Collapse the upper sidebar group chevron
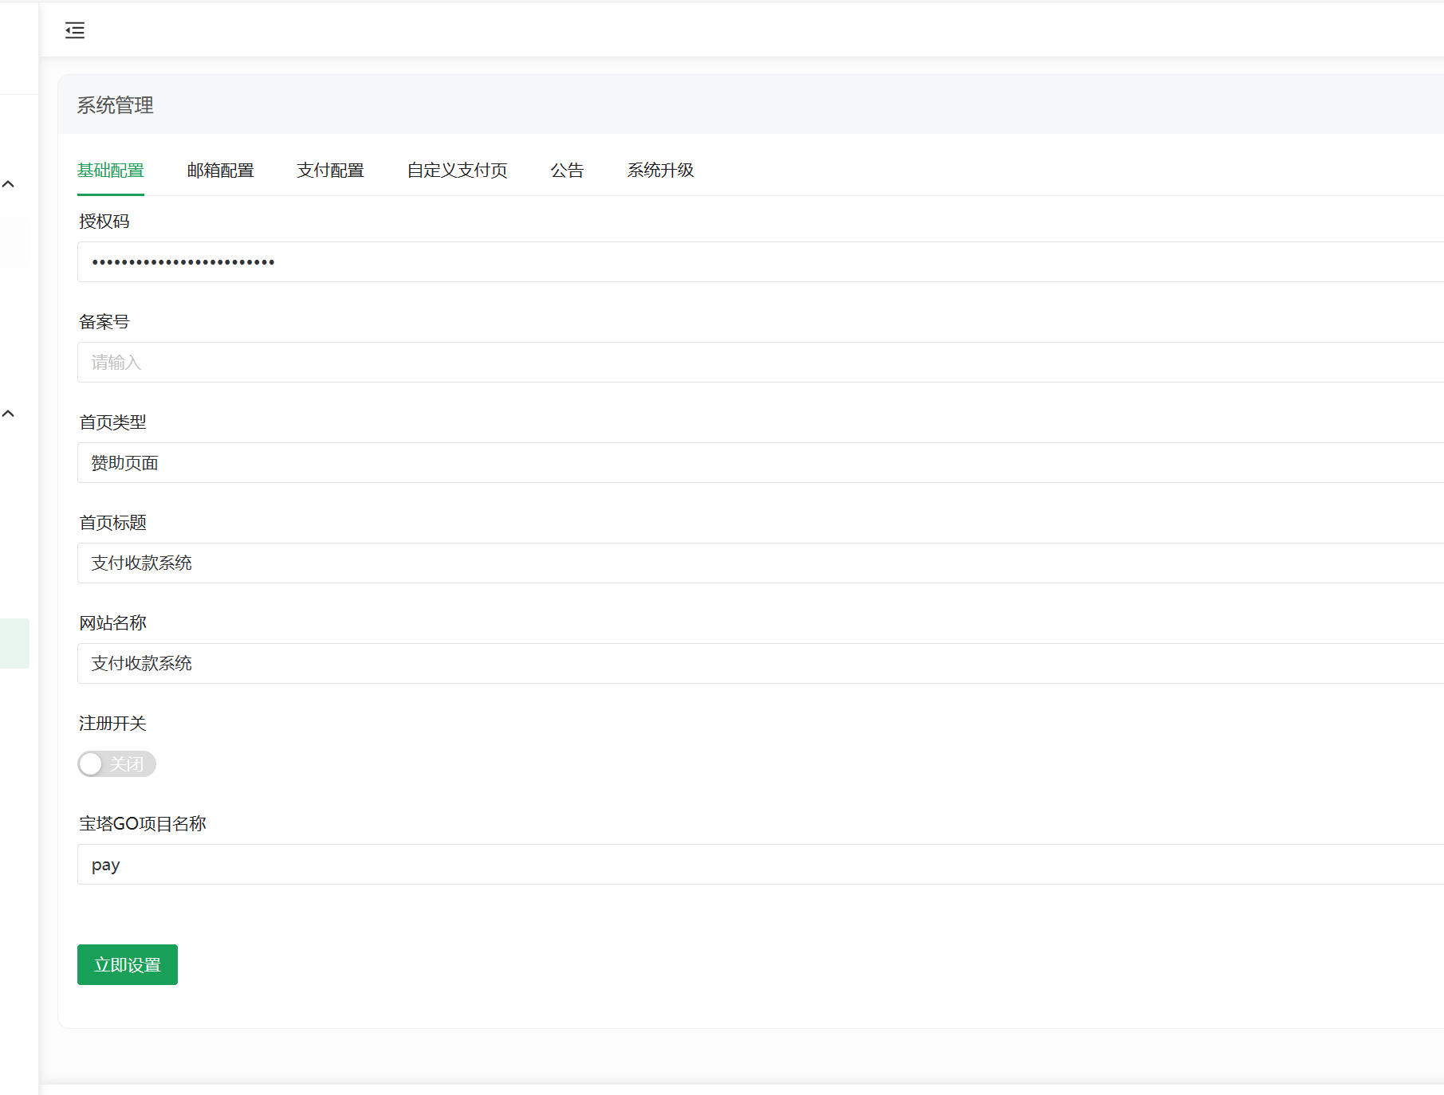 tap(9, 184)
